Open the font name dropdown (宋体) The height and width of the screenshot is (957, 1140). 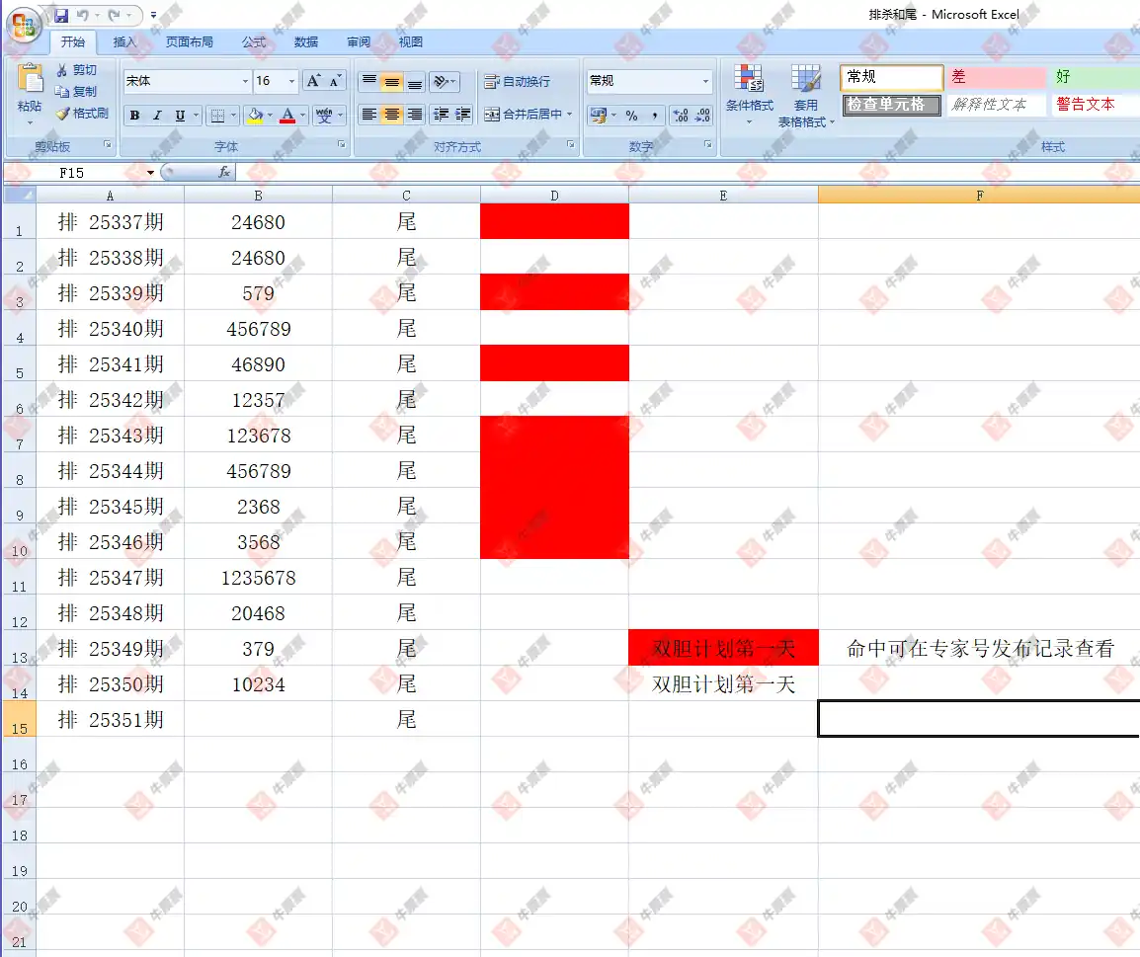pos(245,81)
